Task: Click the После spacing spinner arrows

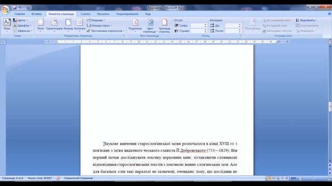Action: 240,31
